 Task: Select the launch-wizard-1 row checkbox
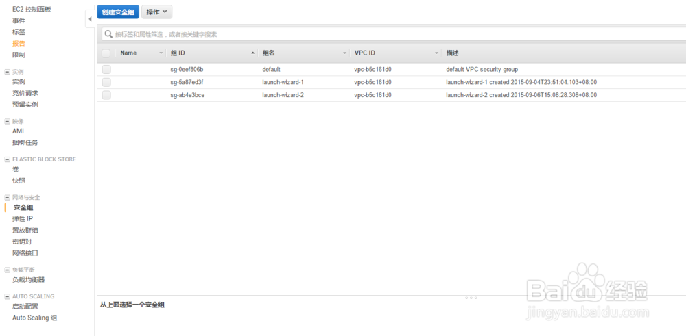click(106, 82)
